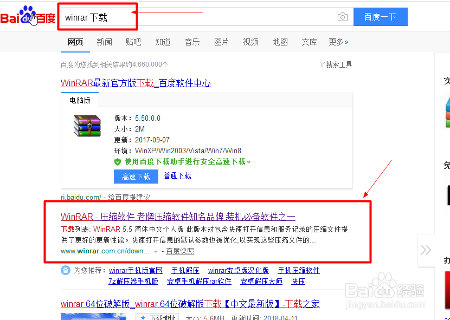The width and height of the screenshot is (450, 320).
Task: Open 'WinRAR - 压缩软件 老牌压缩软件知名品牌' result
Action: click(x=178, y=217)
